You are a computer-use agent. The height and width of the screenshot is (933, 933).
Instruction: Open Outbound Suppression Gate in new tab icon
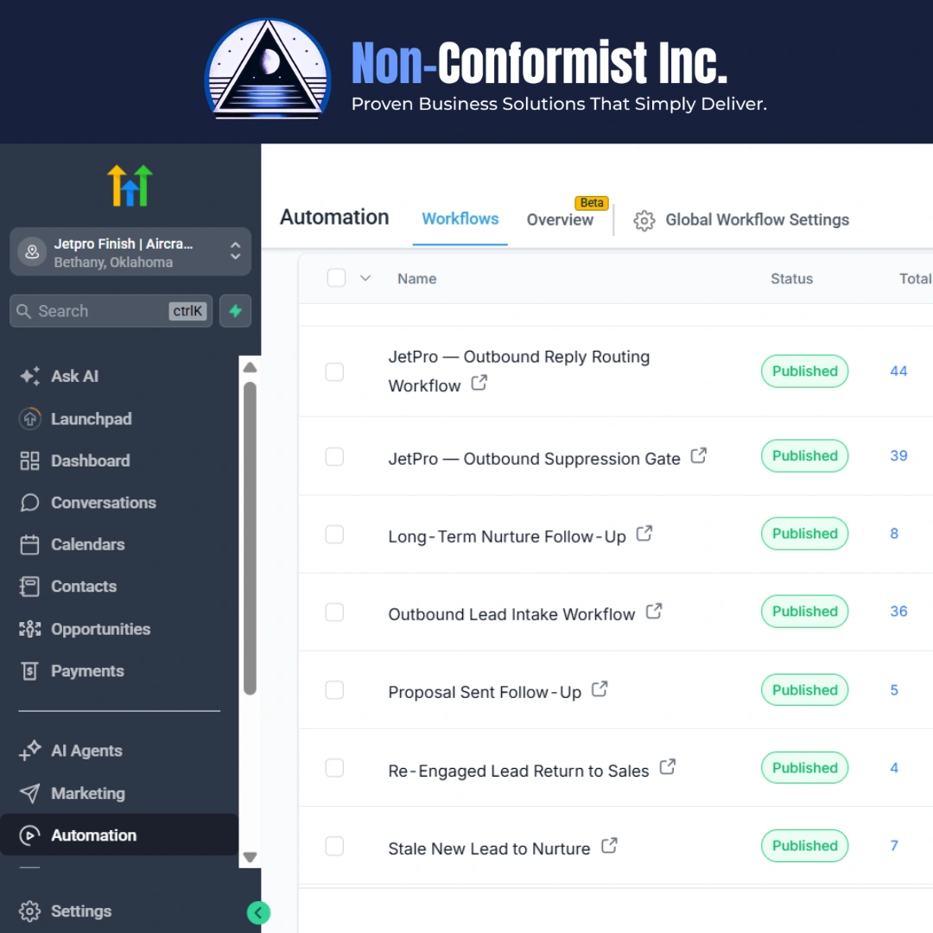tap(699, 456)
